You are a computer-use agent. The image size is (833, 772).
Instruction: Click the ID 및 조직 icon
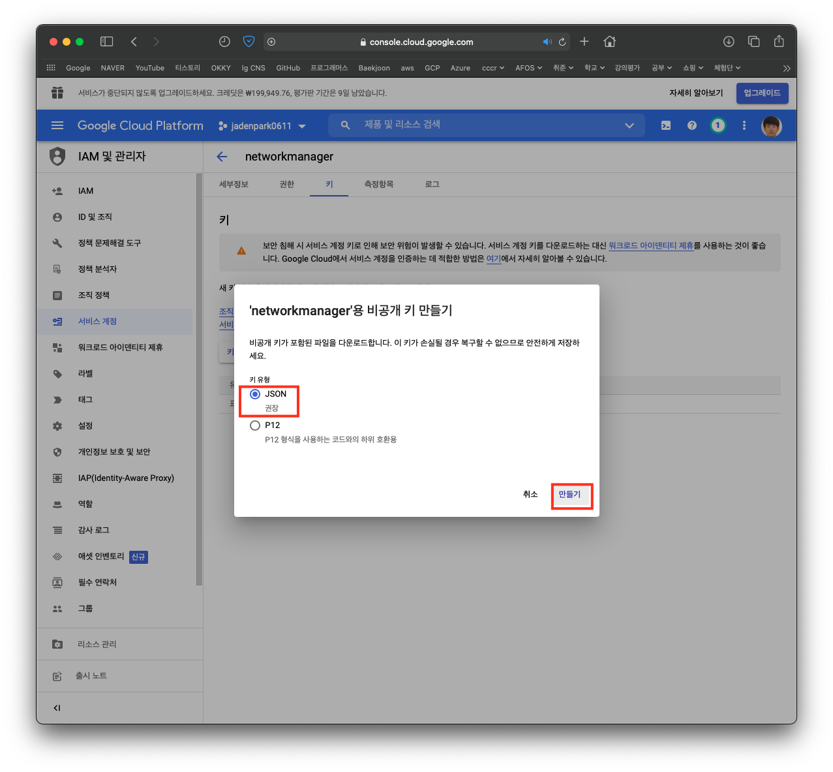57,217
